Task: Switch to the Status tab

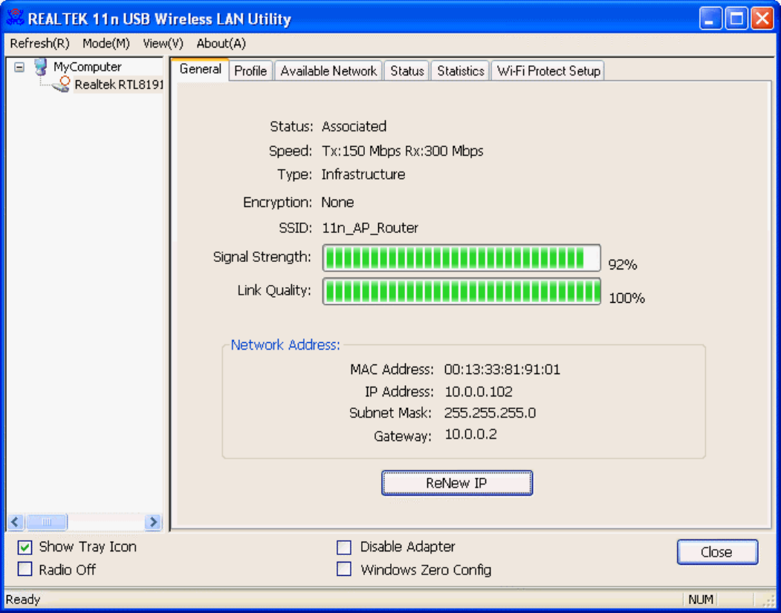Action: click(407, 71)
